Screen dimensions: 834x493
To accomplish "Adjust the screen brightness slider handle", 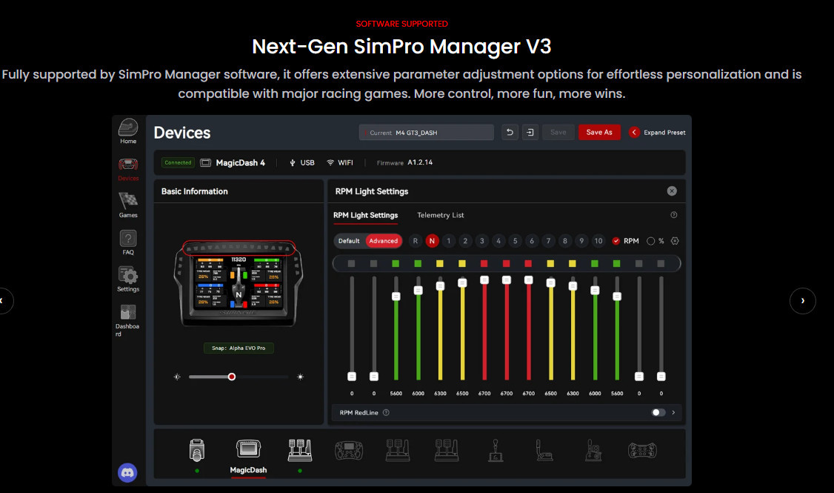I will pos(231,377).
